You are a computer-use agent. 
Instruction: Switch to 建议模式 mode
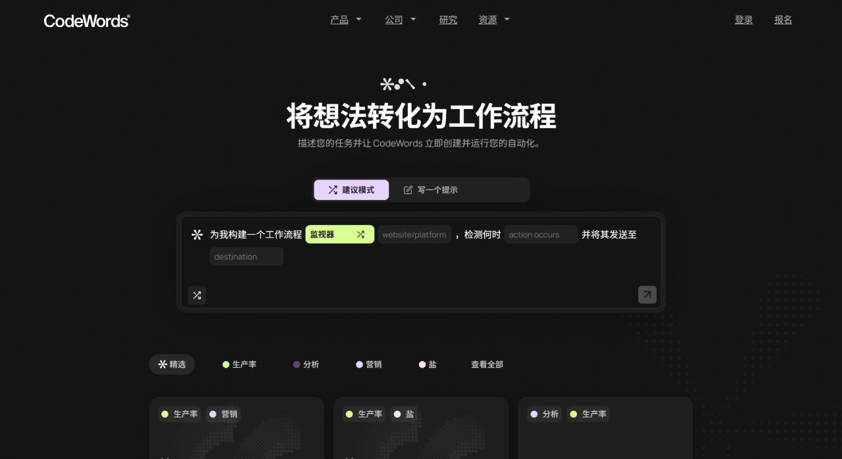pyautogui.click(x=351, y=190)
